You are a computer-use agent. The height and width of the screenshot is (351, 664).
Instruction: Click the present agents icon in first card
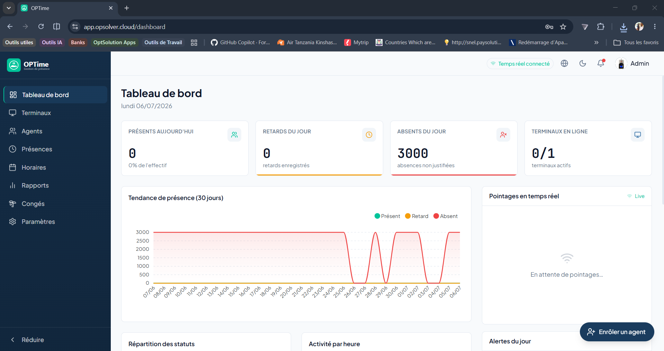[234, 135]
